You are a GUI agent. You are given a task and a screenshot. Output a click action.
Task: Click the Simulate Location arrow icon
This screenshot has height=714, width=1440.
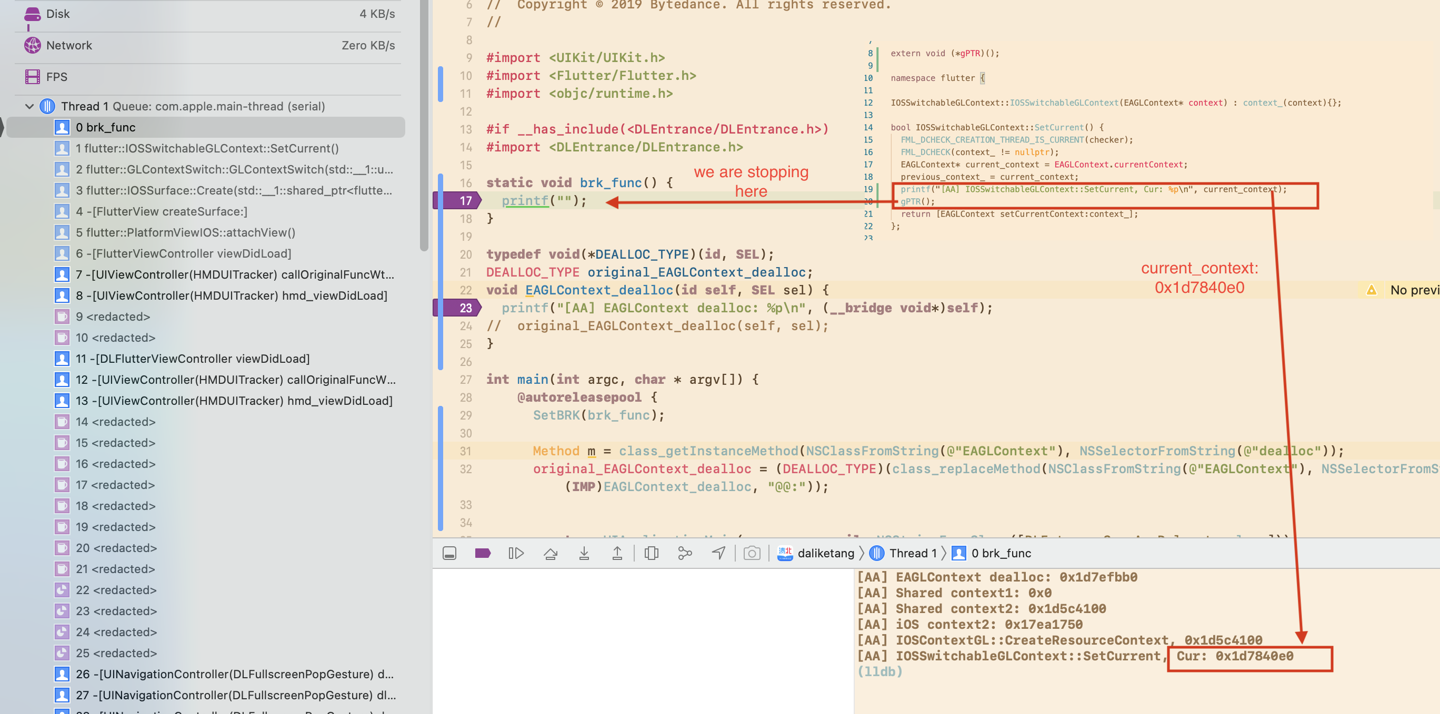point(718,553)
